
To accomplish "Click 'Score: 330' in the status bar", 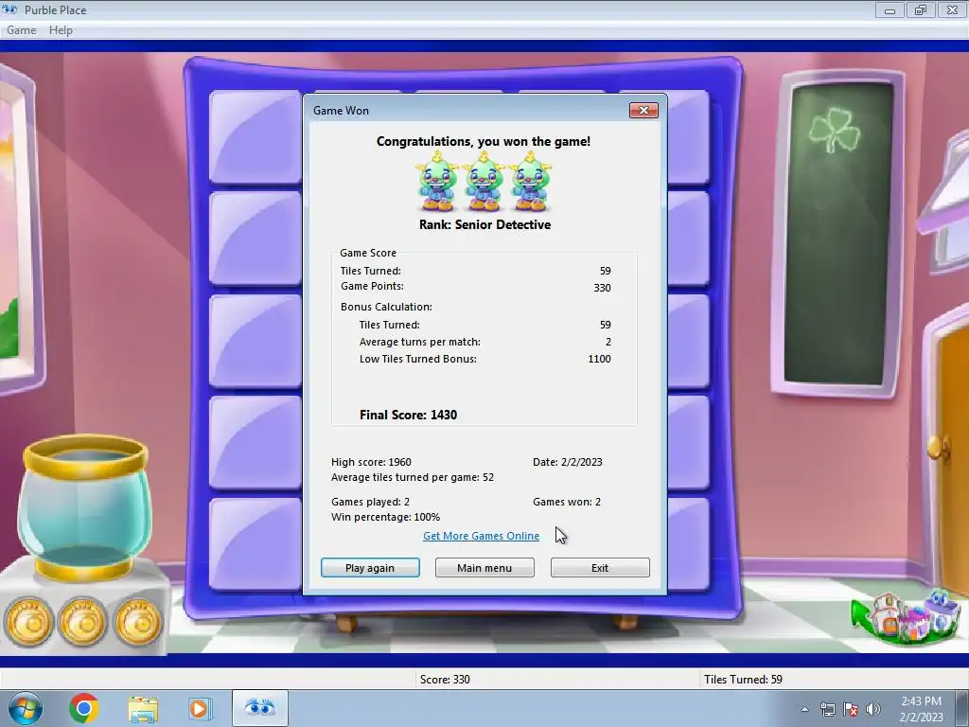I will tap(445, 680).
